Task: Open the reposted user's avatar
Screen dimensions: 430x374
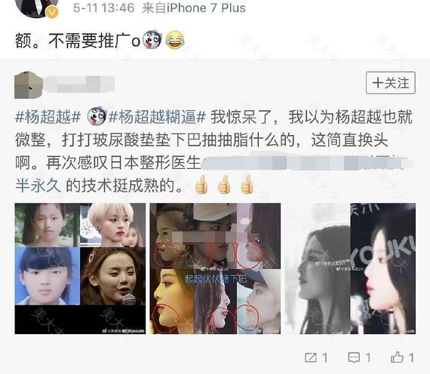Action: (29, 85)
